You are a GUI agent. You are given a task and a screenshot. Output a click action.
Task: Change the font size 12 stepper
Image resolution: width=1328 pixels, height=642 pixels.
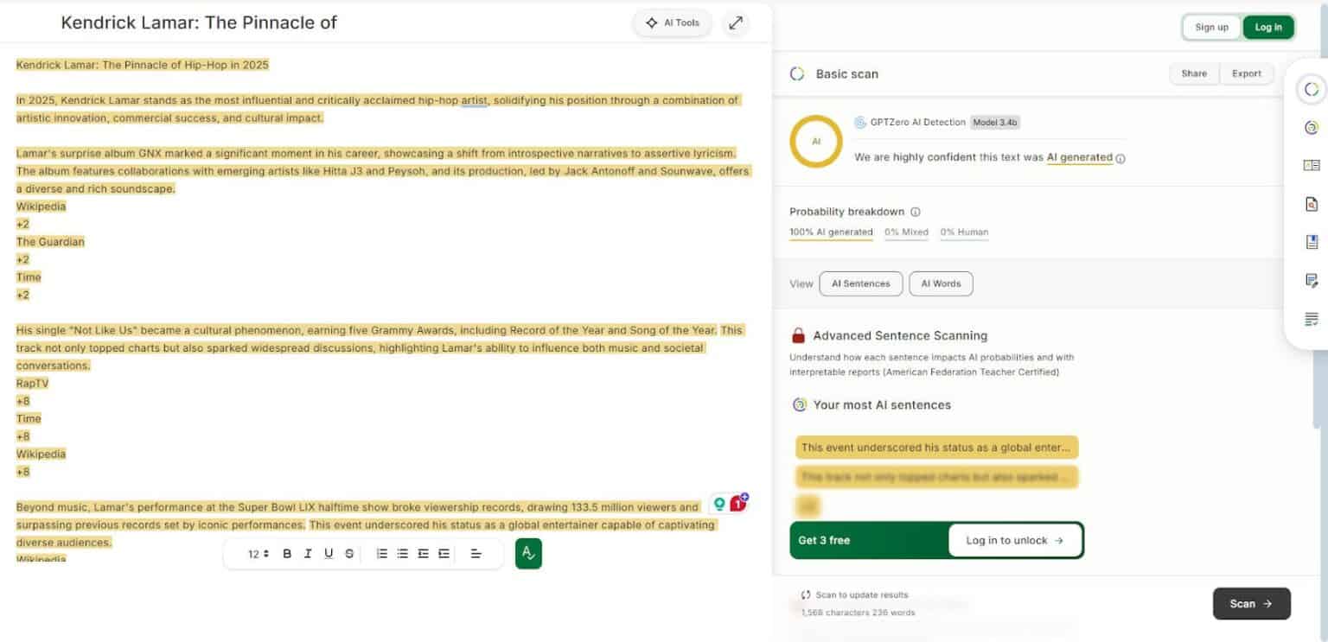(259, 554)
